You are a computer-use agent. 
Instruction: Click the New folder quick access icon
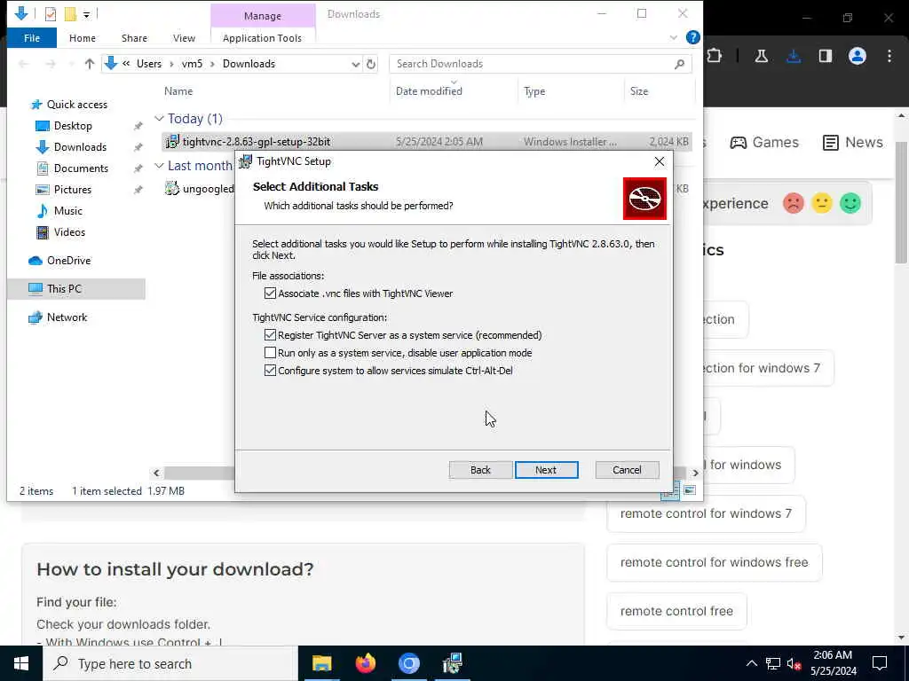tap(70, 14)
